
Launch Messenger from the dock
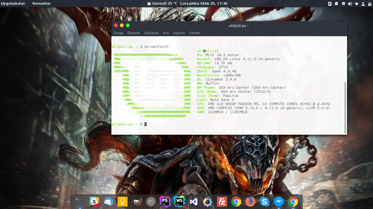279,202
